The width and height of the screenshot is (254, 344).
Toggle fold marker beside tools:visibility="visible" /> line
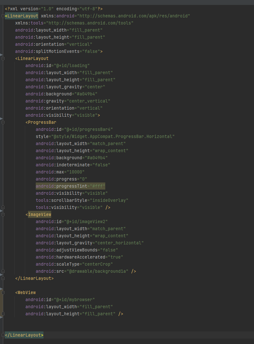pos(3,207)
